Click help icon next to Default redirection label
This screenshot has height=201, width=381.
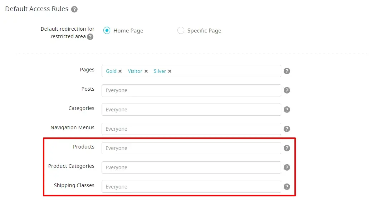point(90,37)
